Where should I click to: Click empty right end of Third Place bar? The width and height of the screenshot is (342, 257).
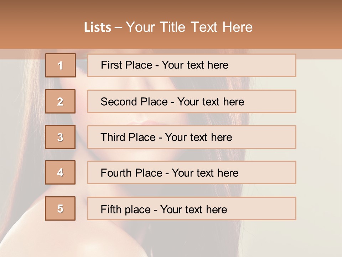(271, 137)
